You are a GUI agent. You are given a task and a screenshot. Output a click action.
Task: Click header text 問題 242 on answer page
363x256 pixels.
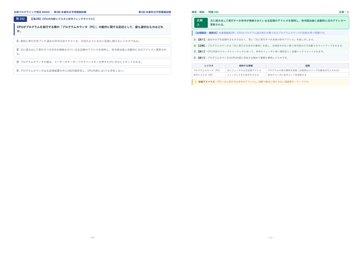click(213, 12)
